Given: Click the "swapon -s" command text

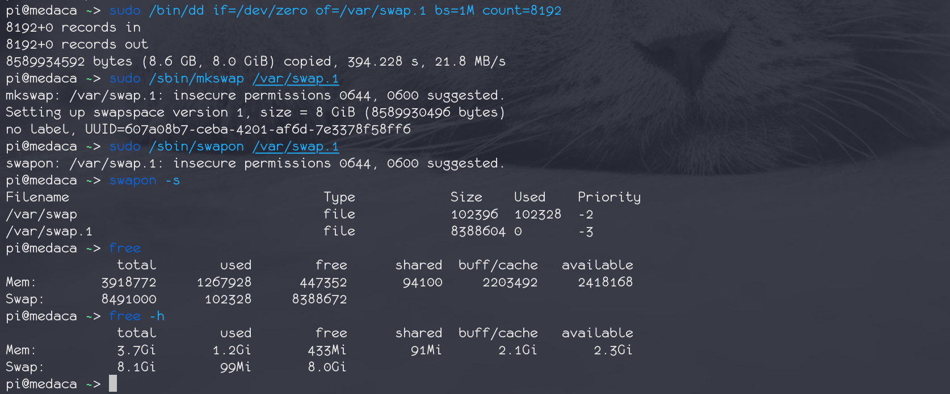Looking at the screenshot, I should [144, 181].
